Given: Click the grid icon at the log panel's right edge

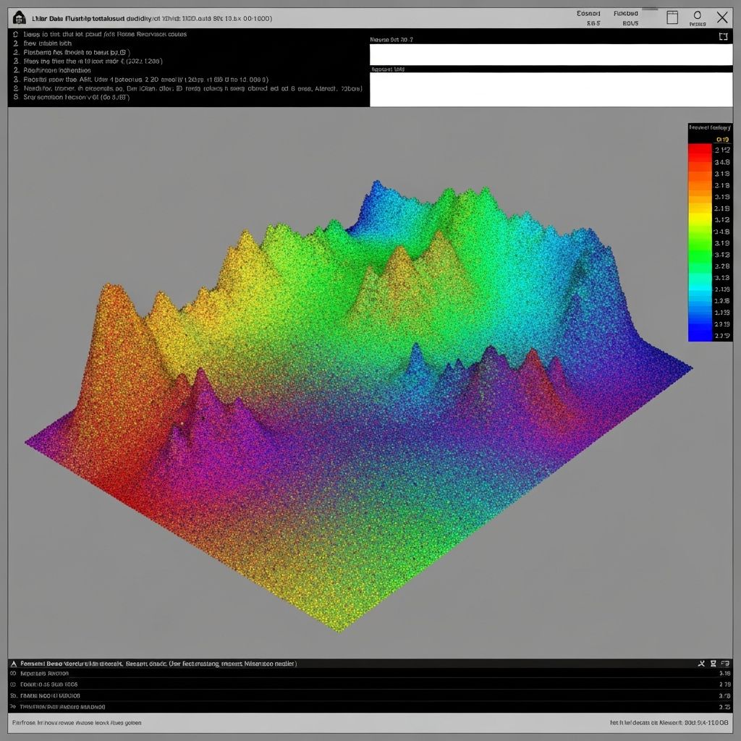Looking at the screenshot, I should point(725,663).
